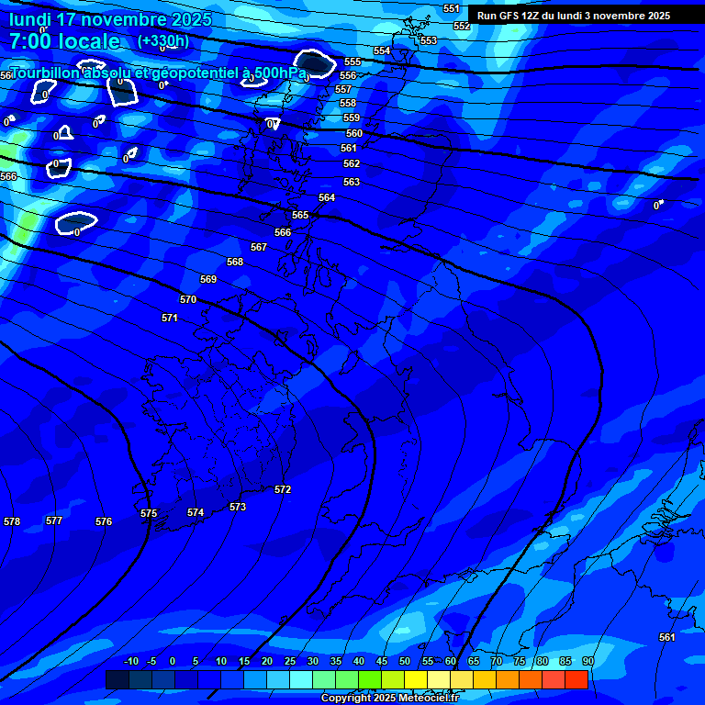Click the "(+330h)" forecast offset label
705x705 pixels.
coord(163,41)
